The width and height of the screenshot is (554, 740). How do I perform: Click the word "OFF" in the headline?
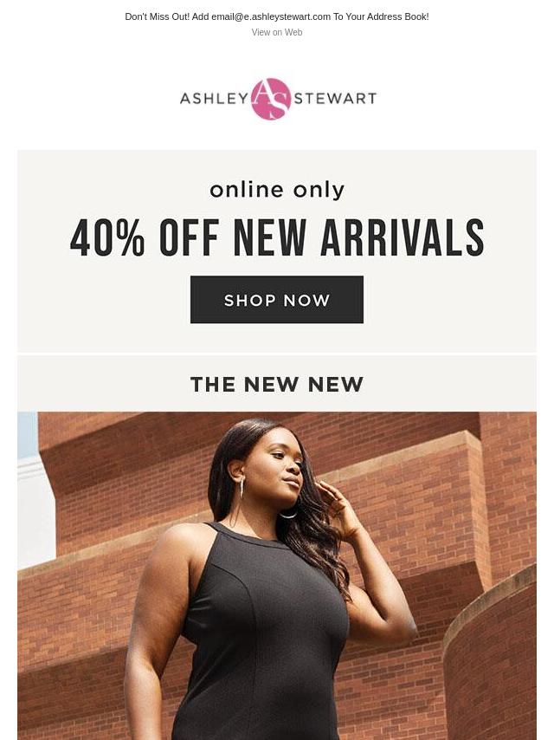(x=189, y=237)
